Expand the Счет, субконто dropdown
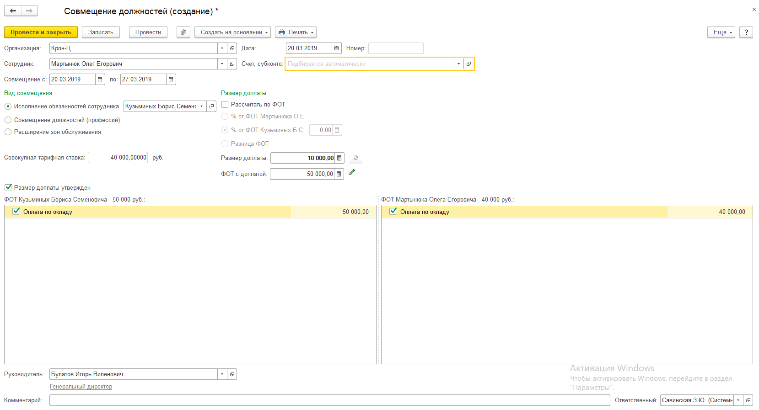 [x=458, y=64]
